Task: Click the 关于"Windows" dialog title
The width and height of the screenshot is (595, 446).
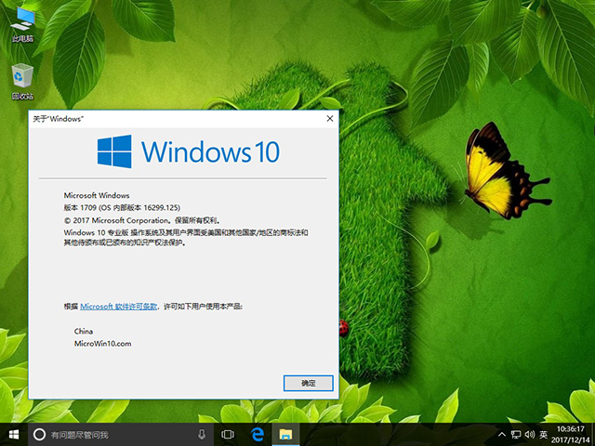Action: tap(58, 119)
